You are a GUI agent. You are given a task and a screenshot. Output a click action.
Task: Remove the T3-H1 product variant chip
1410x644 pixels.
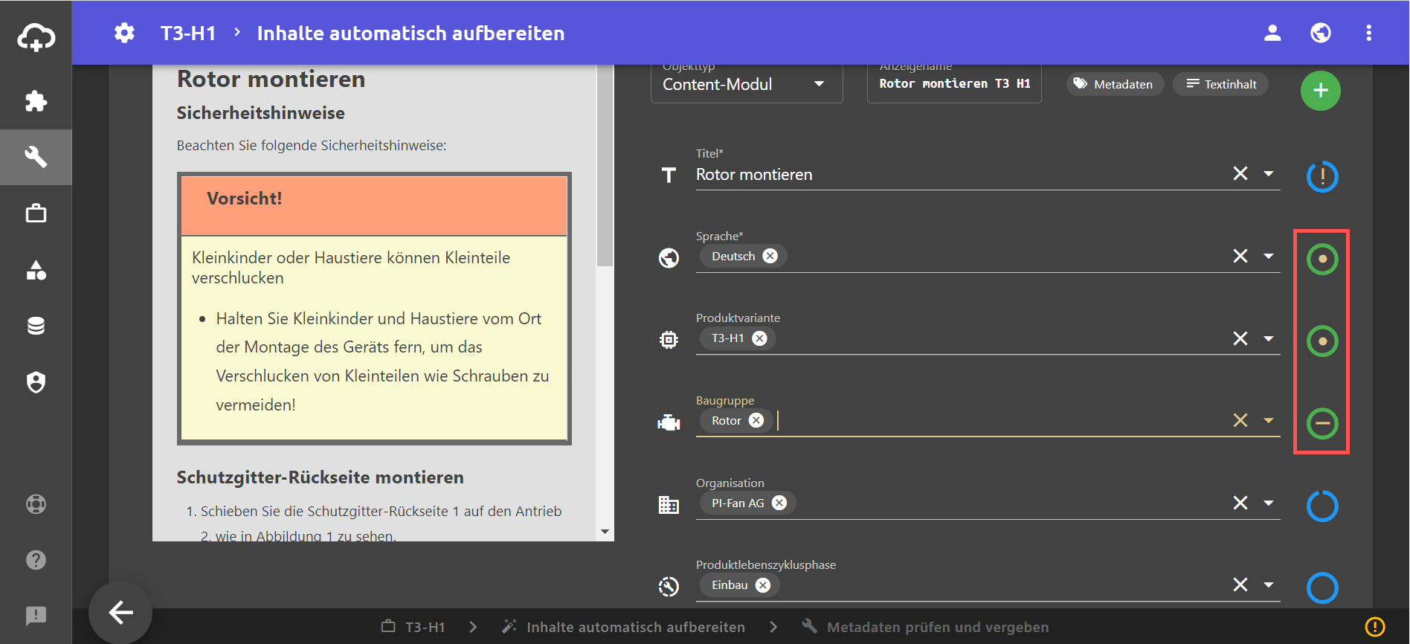[759, 338]
